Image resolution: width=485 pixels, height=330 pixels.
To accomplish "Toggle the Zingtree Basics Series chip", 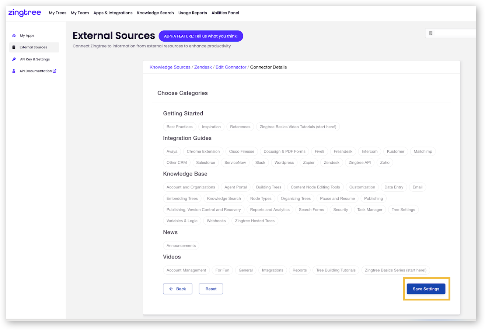I will (395, 270).
